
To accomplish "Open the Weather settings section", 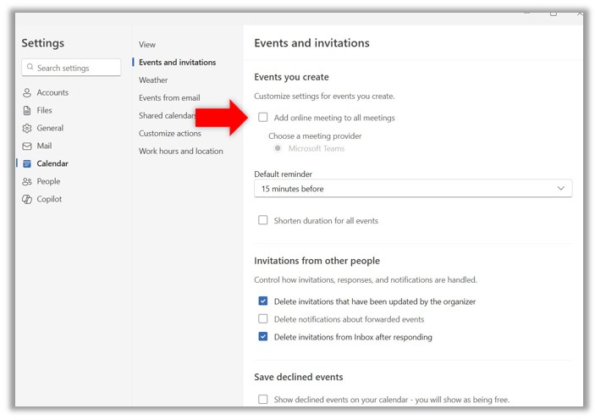I will pyautogui.click(x=153, y=80).
